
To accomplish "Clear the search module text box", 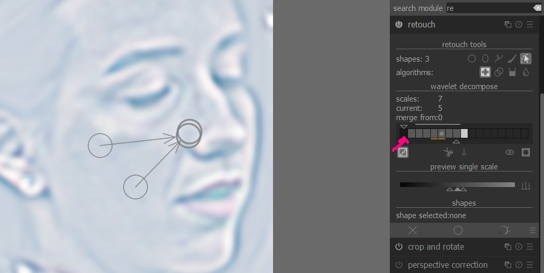I will tap(537, 8).
